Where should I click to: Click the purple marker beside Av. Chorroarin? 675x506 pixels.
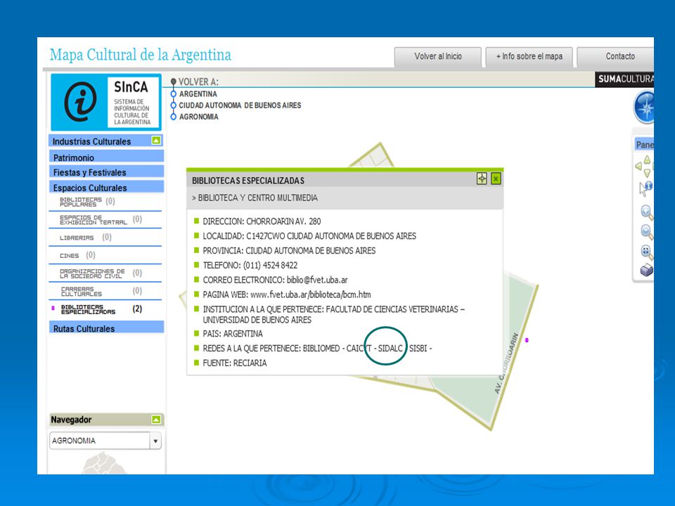(527, 340)
